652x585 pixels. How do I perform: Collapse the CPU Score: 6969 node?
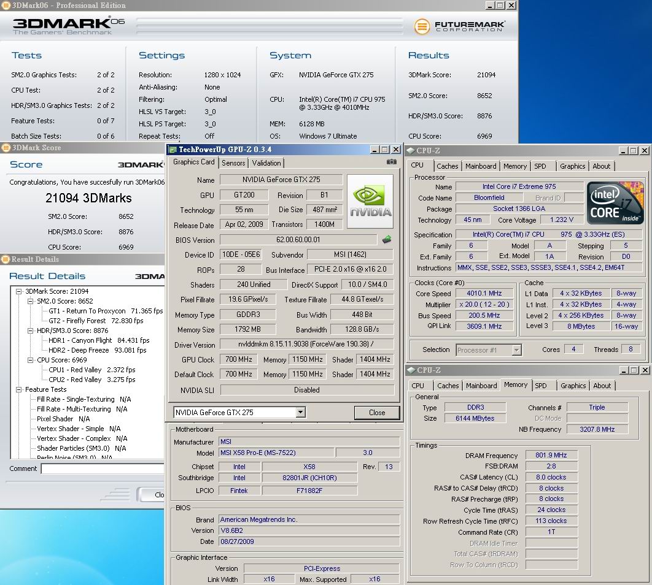pos(30,361)
